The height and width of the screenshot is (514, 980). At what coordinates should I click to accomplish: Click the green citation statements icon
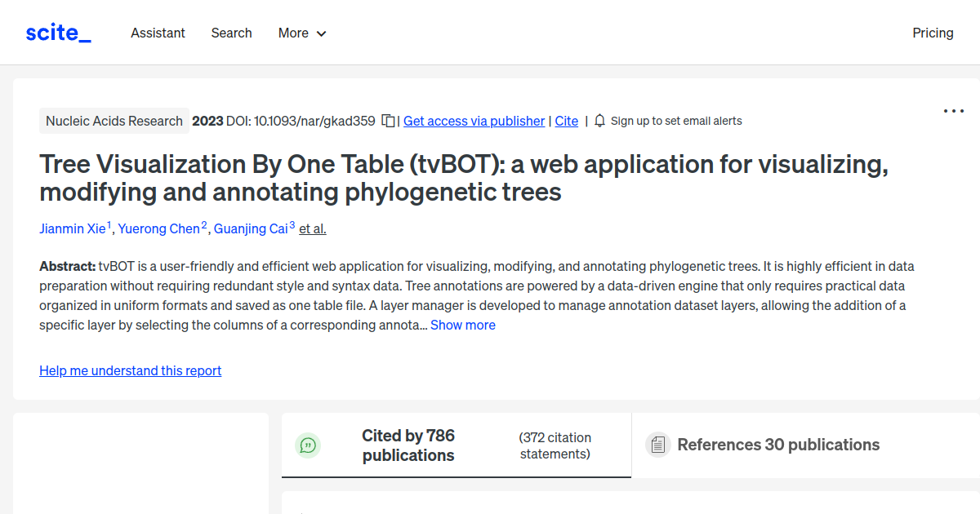tap(309, 445)
